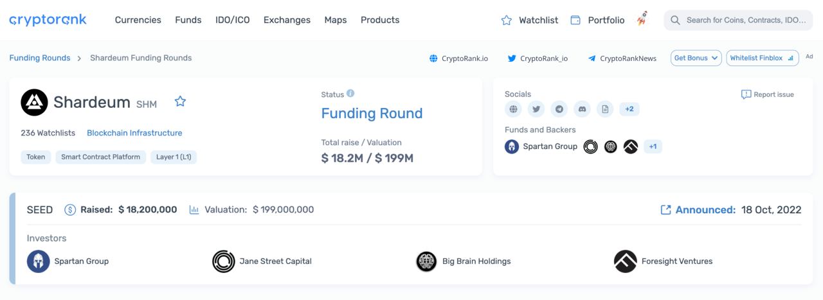Go to Funding Rounds breadcrumb
Viewport: 823px width, 300px height.
(x=40, y=58)
